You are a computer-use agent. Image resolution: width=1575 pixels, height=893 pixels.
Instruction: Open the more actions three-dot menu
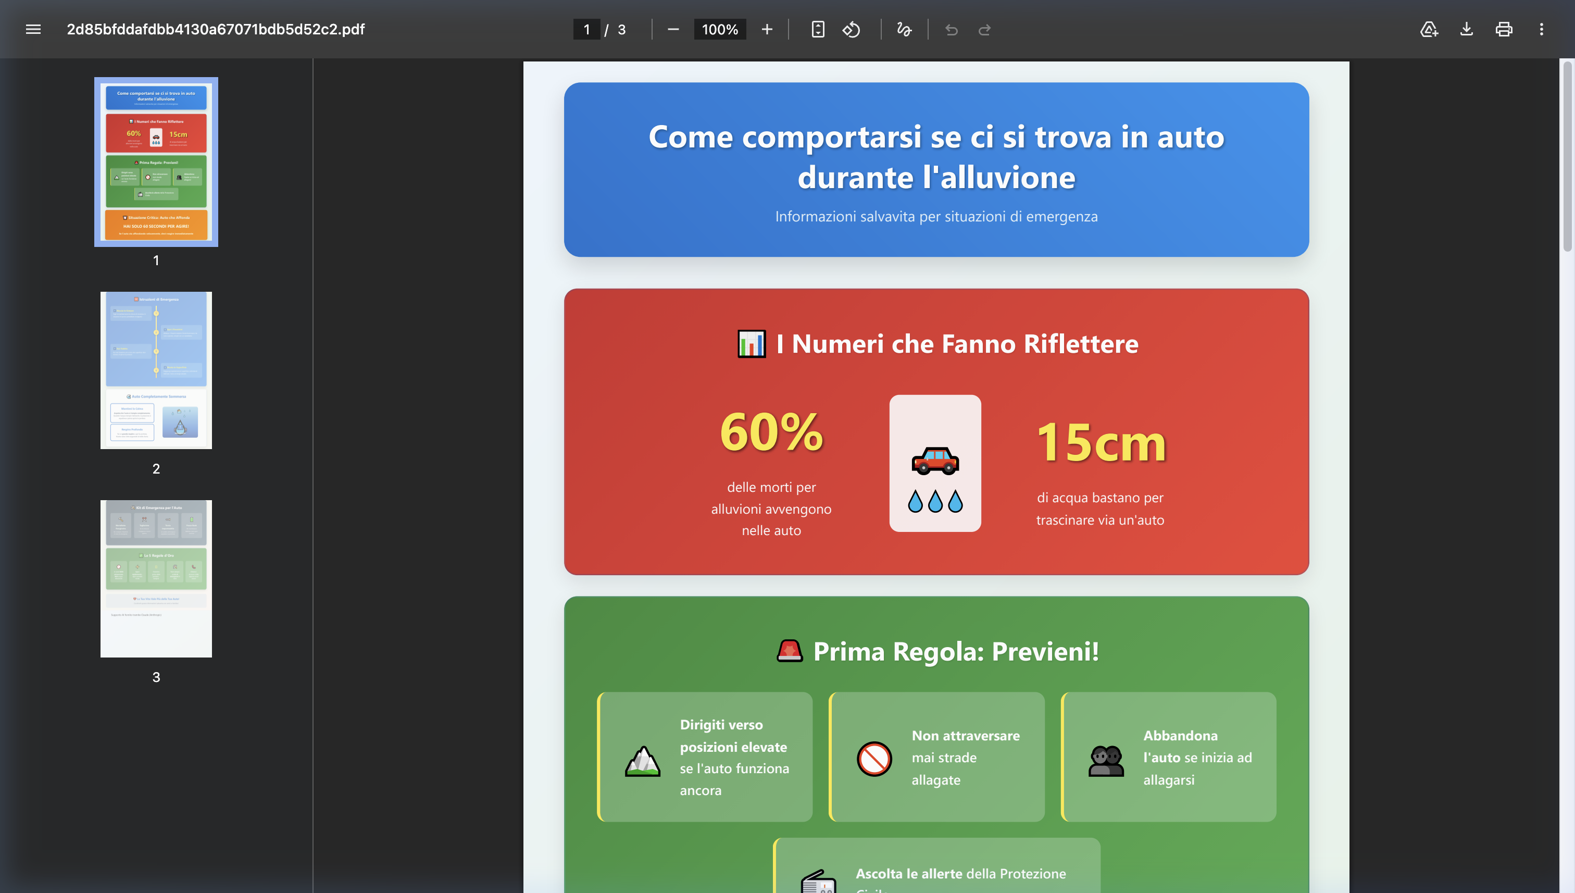1541,30
